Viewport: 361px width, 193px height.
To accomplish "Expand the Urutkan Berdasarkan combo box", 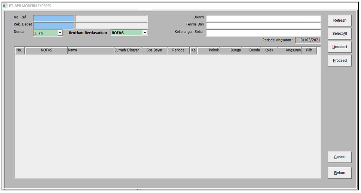I will click(x=145, y=33).
